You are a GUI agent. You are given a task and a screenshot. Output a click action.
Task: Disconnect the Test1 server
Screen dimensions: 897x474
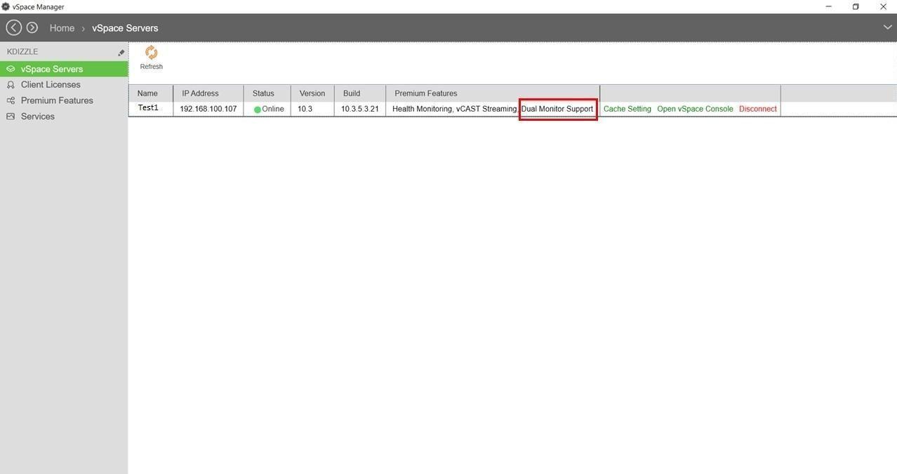[x=758, y=109]
